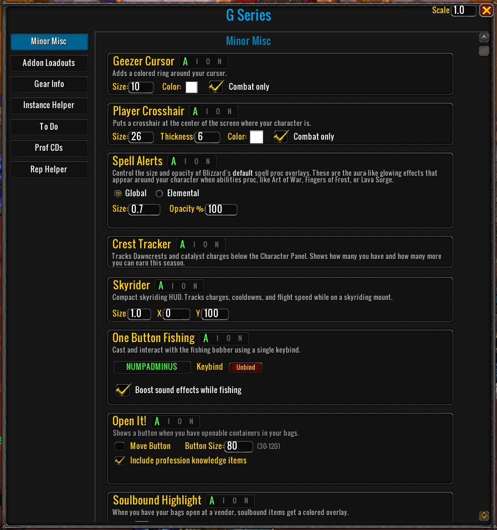This screenshot has width=497, height=530.
Task: Open the Player Crosshair color swatch
Action: pyautogui.click(x=257, y=137)
